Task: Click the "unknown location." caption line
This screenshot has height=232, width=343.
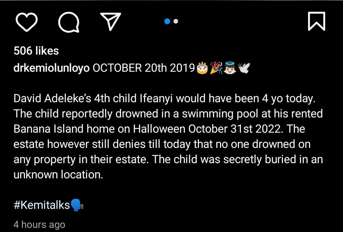Action: pyautogui.click(x=58, y=175)
